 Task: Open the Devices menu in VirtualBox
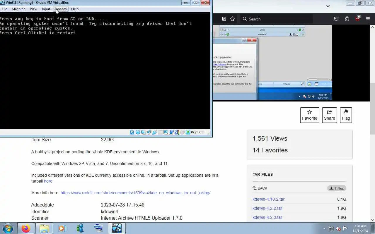pos(61,9)
